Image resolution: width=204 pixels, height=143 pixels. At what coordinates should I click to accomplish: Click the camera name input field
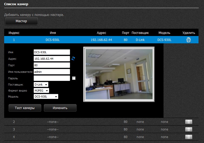tap(52, 52)
